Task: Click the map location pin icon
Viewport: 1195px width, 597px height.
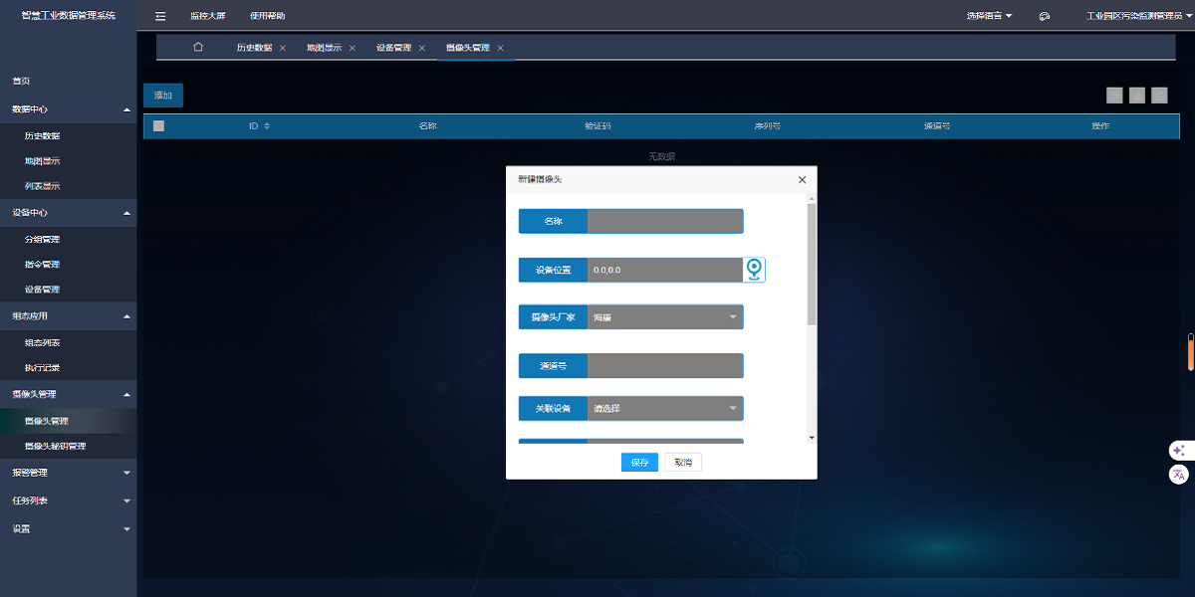Action: pos(755,270)
